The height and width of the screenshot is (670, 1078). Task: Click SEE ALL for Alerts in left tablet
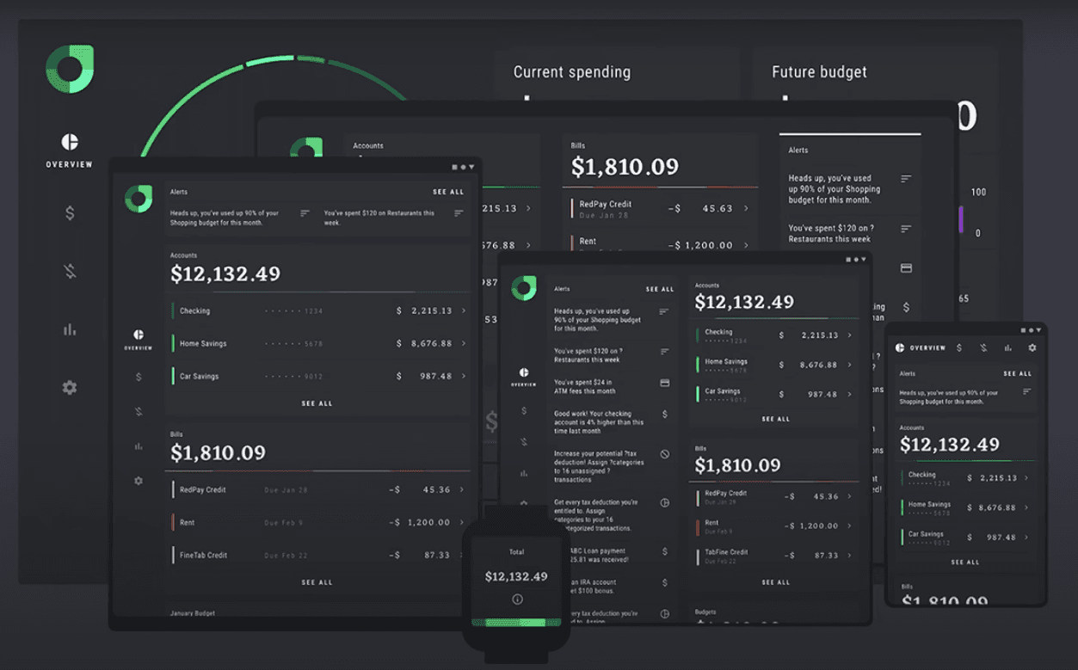point(448,192)
